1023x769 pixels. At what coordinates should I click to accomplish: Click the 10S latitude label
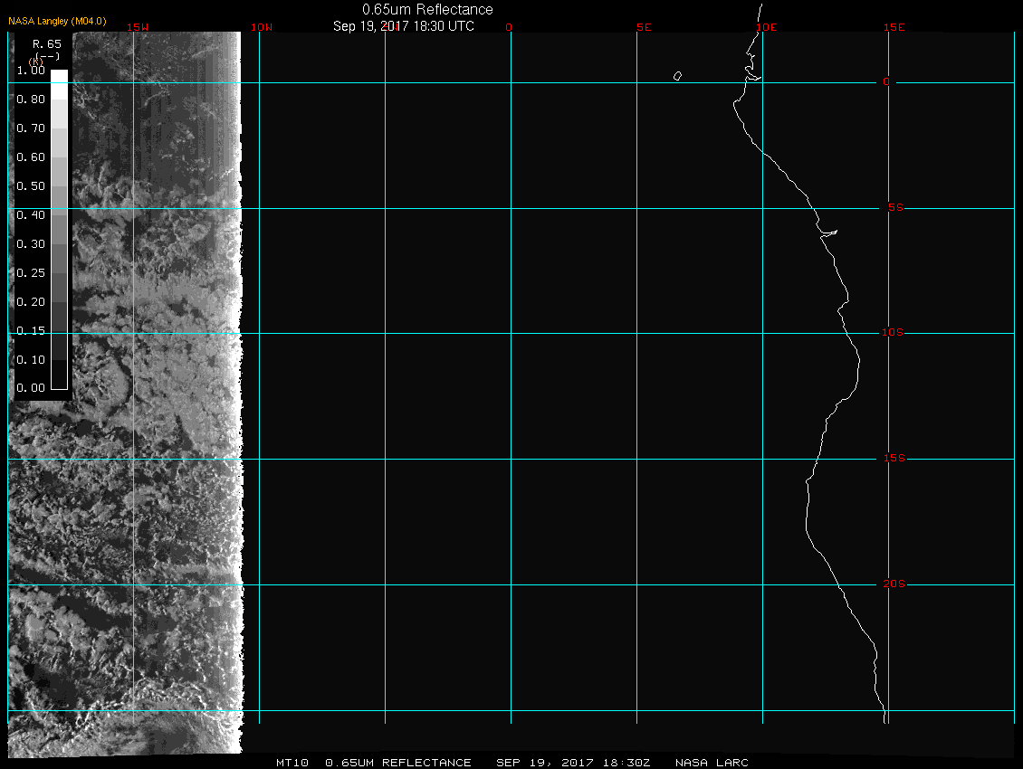[x=893, y=333]
